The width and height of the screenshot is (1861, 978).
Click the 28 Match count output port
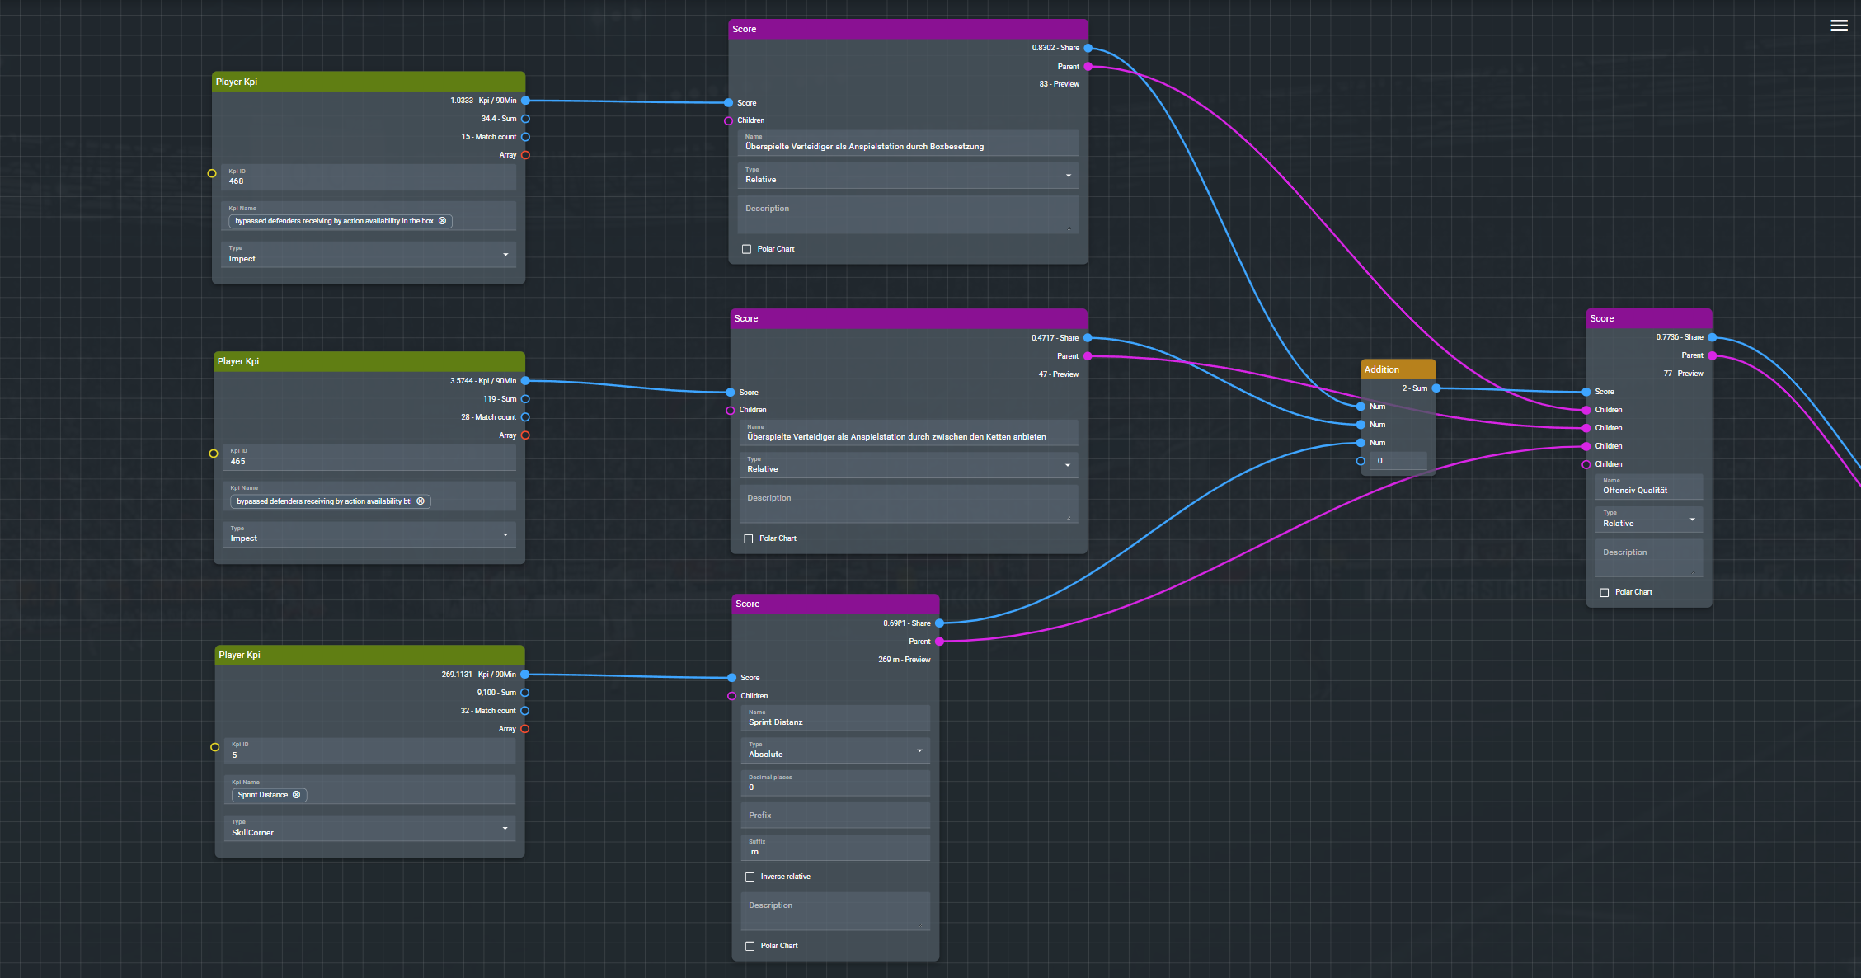click(x=525, y=417)
